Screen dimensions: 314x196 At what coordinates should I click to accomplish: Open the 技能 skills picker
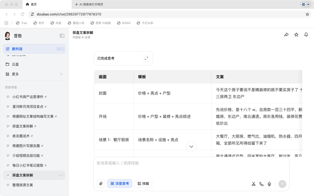(143, 183)
